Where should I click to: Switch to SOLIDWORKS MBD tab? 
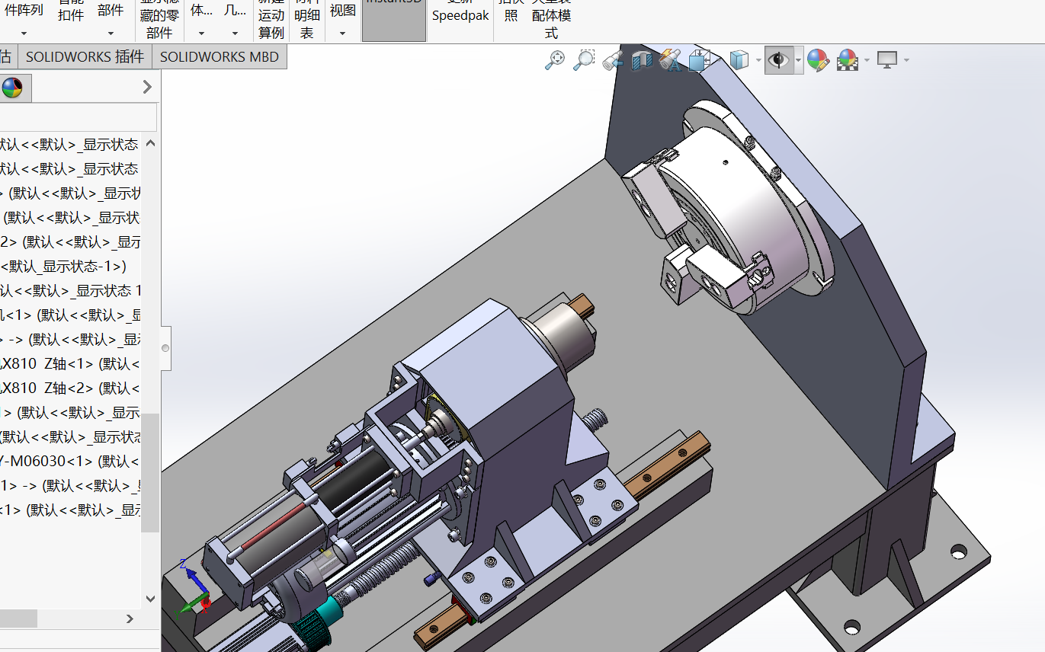220,56
